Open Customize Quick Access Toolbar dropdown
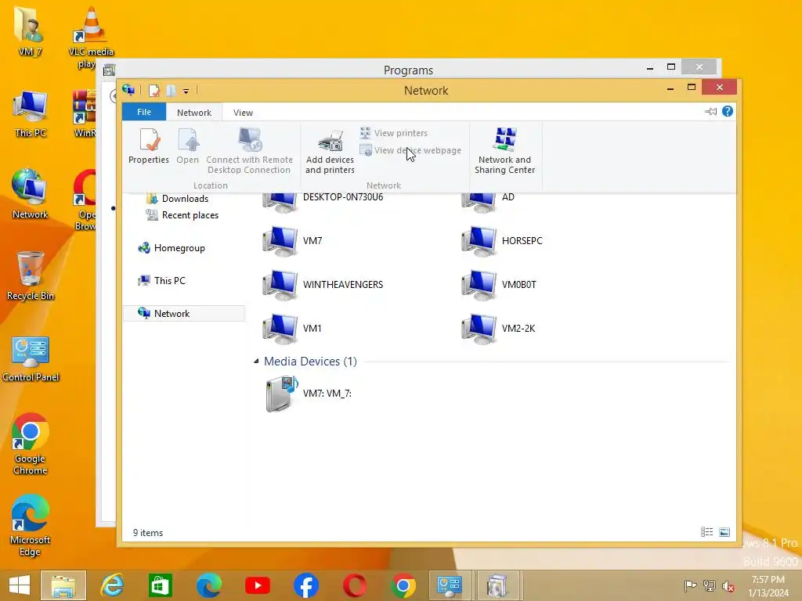802x601 pixels. [x=186, y=91]
